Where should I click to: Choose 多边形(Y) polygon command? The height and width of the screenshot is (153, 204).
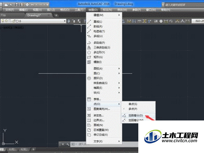104,52
